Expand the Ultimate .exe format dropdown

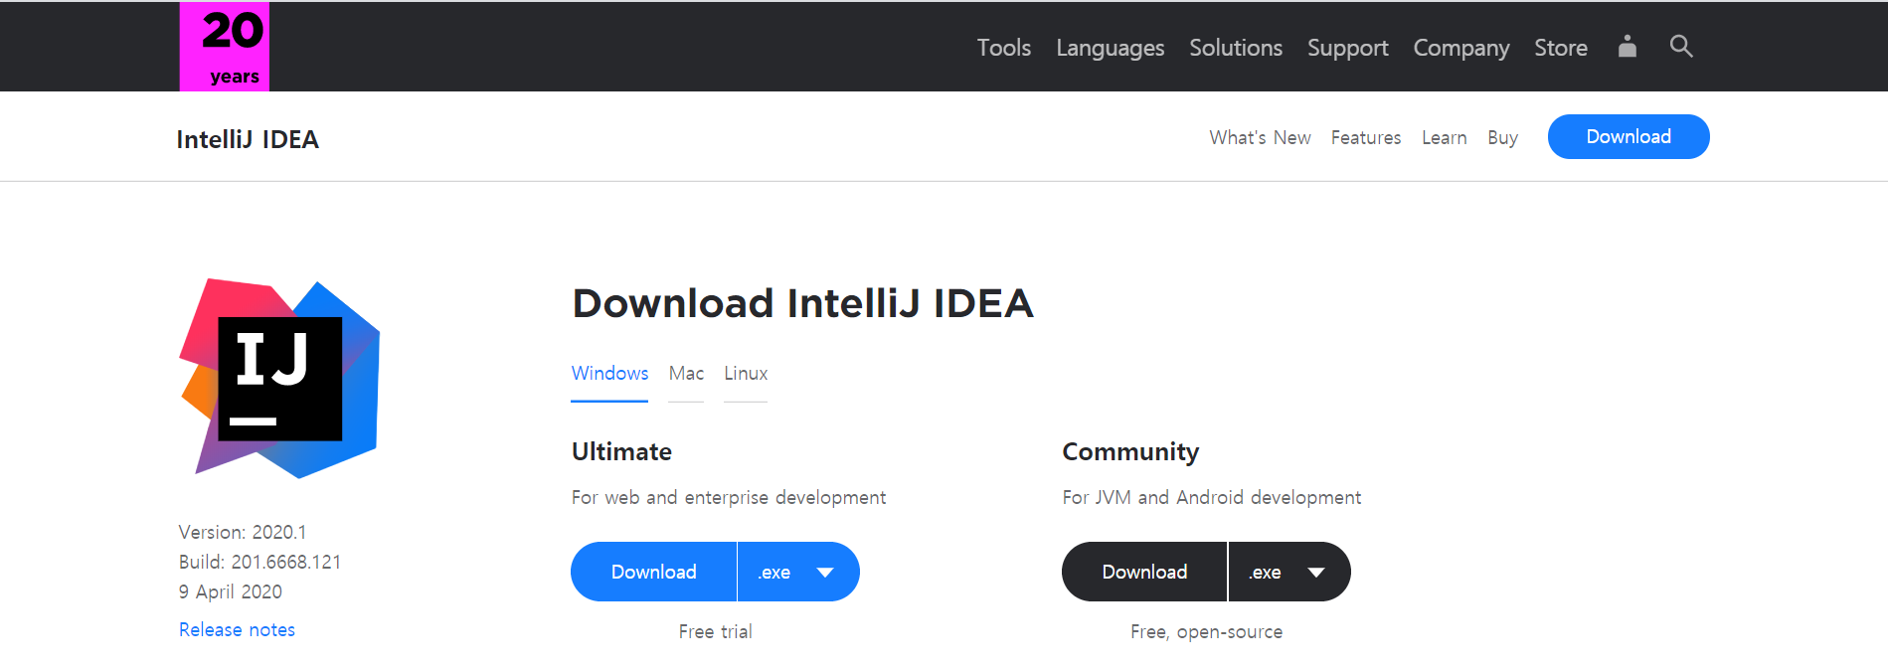coord(798,572)
